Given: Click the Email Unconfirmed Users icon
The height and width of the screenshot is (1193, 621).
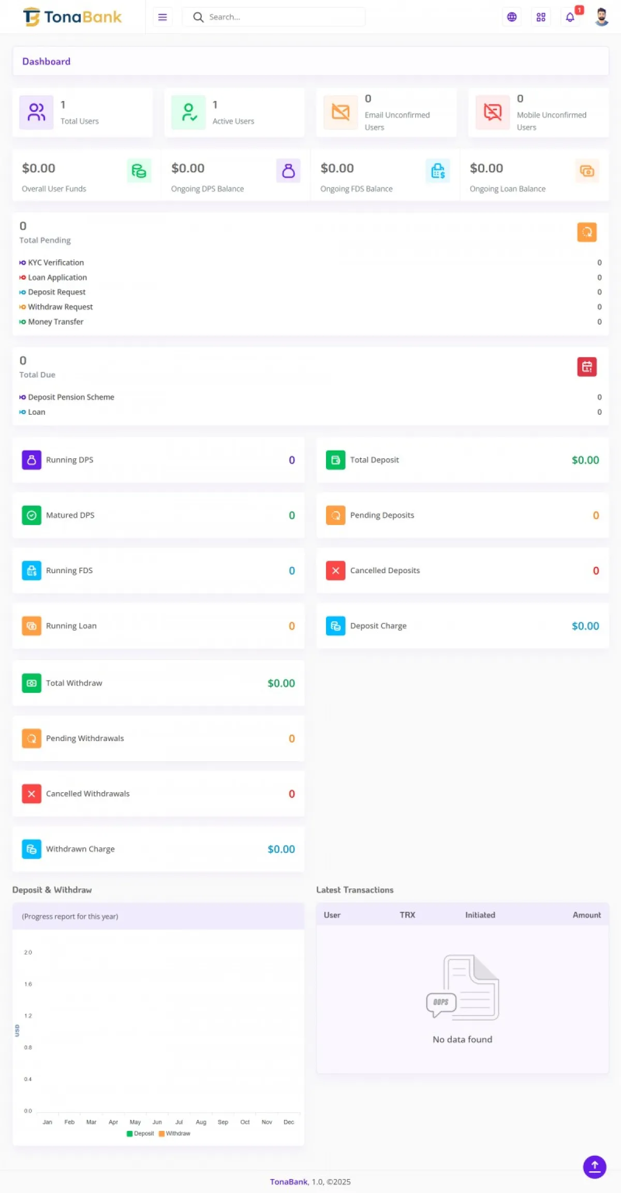Looking at the screenshot, I should (341, 112).
